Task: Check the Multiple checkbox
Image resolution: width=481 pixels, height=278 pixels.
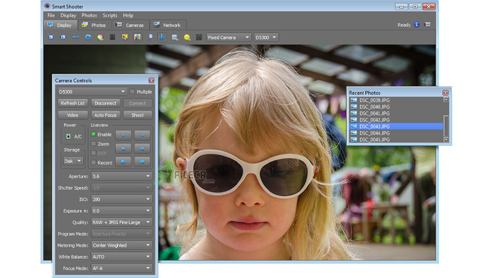Action: (132, 91)
